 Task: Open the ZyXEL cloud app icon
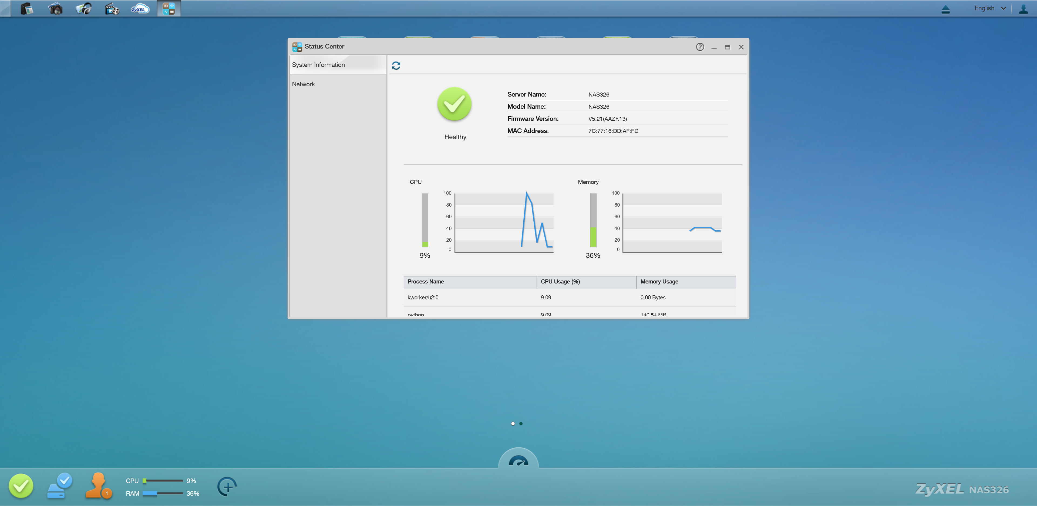140,9
